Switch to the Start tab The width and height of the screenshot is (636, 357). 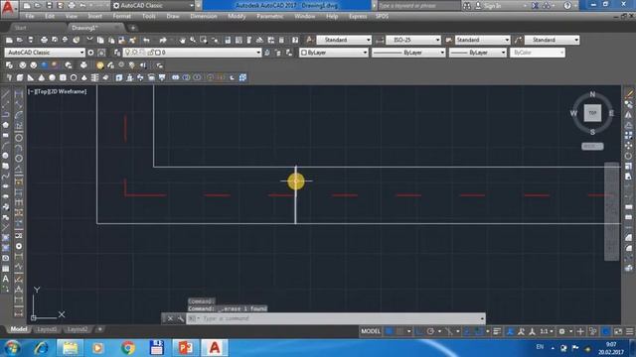[20, 28]
